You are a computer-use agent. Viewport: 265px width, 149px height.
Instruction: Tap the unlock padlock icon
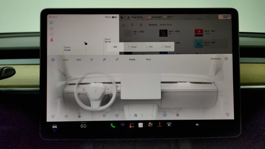point(86,43)
